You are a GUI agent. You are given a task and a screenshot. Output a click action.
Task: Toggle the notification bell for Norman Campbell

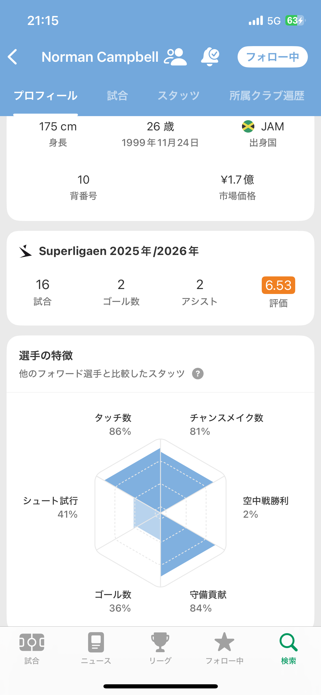coord(210,57)
